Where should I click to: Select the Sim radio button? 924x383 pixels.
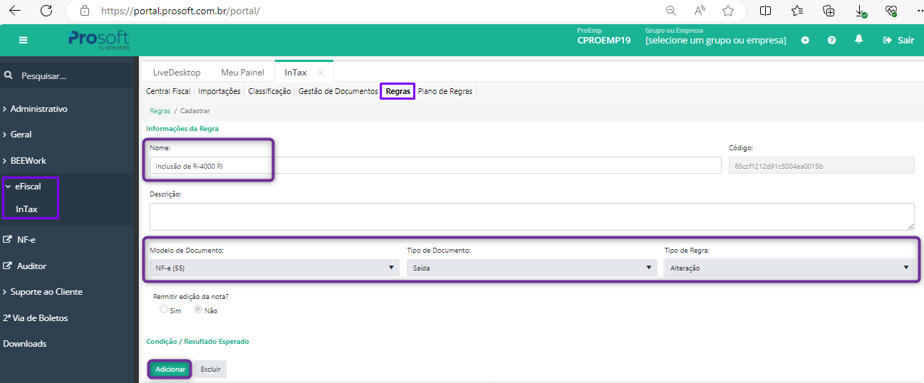click(x=164, y=310)
